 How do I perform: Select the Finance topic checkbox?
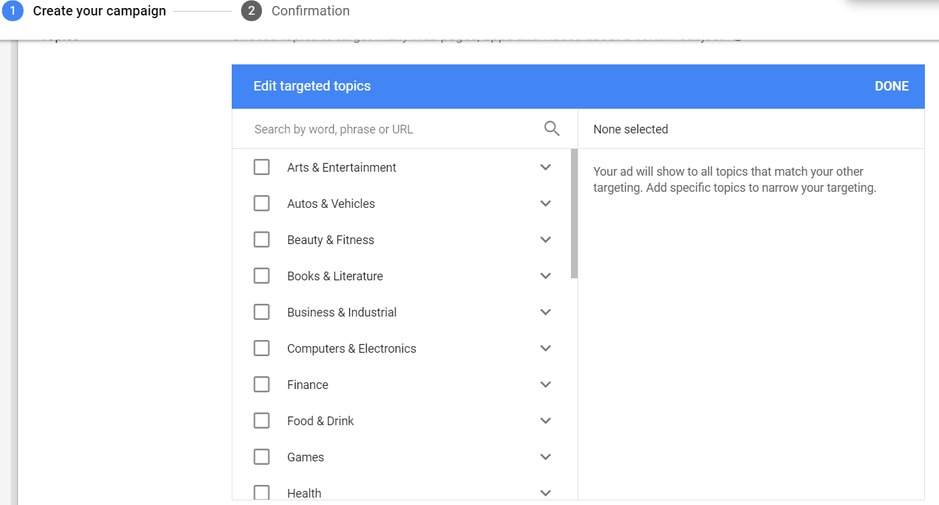coord(261,384)
